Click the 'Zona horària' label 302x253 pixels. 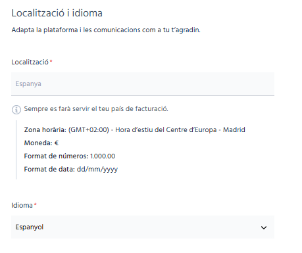[x=45, y=130]
